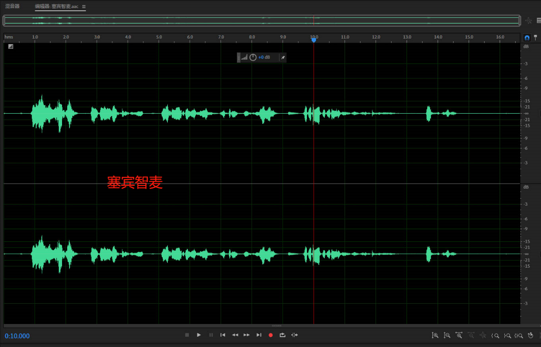The image size is (541, 347).
Task: Start playback with the Play button
Action: point(199,335)
